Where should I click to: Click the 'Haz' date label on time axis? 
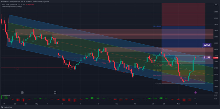(x=117, y=104)
